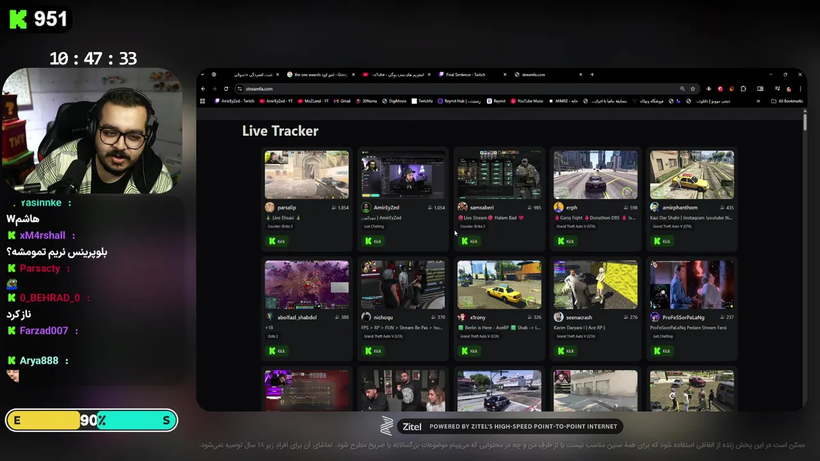Click chat username Farzad007
820x461 pixels.
(44, 331)
